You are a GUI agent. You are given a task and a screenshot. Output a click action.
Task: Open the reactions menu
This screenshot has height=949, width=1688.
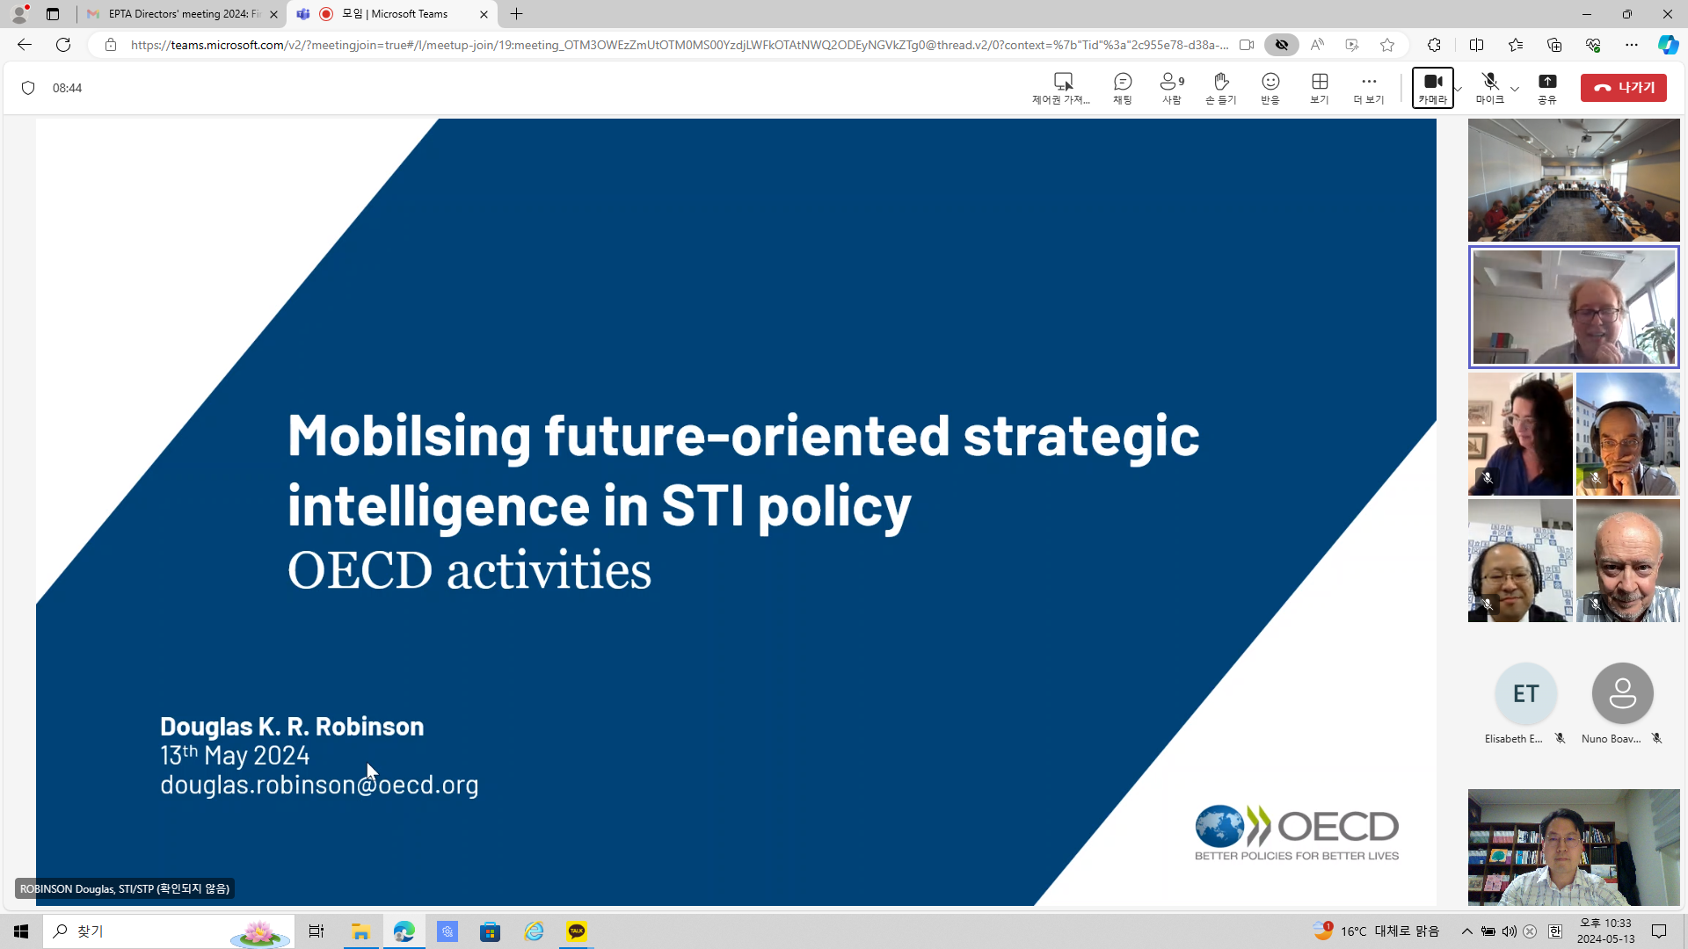1270,88
